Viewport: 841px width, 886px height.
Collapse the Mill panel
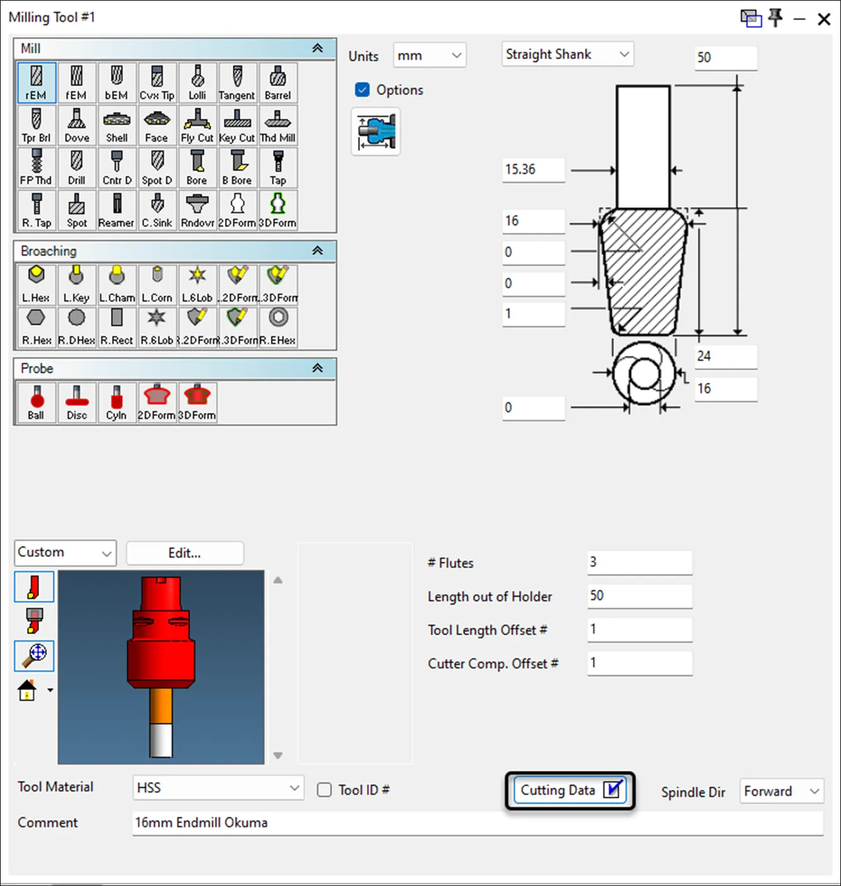tap(318, 48)
